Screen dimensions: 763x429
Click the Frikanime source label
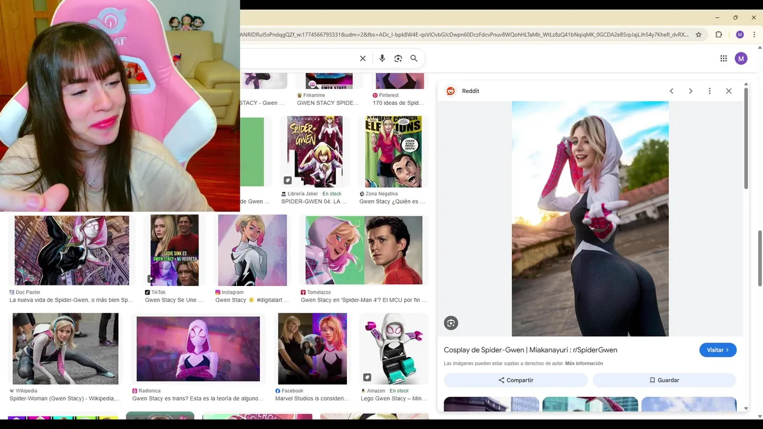pos(315,95)
